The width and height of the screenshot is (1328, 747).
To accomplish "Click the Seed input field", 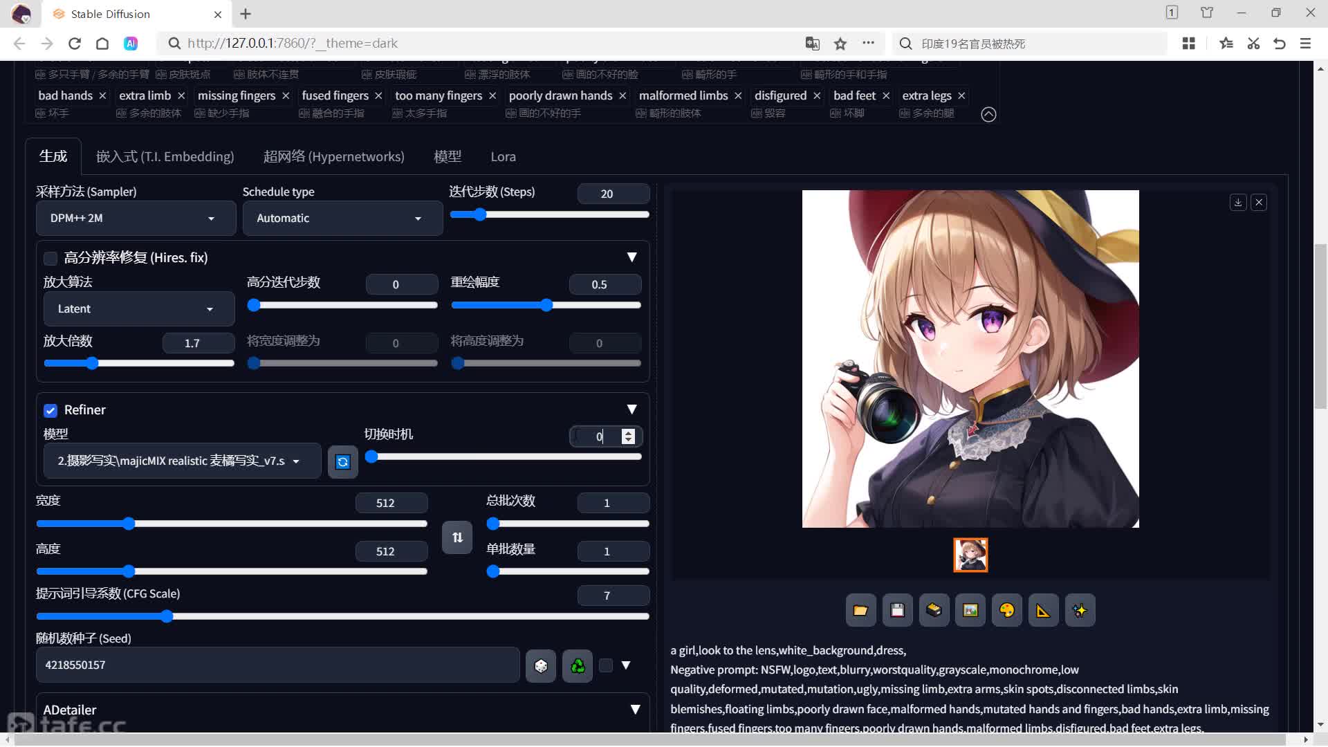I will coord(278,665).
